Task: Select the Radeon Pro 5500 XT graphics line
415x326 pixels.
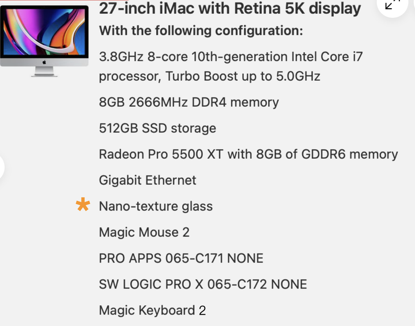Action: [248, 154]
